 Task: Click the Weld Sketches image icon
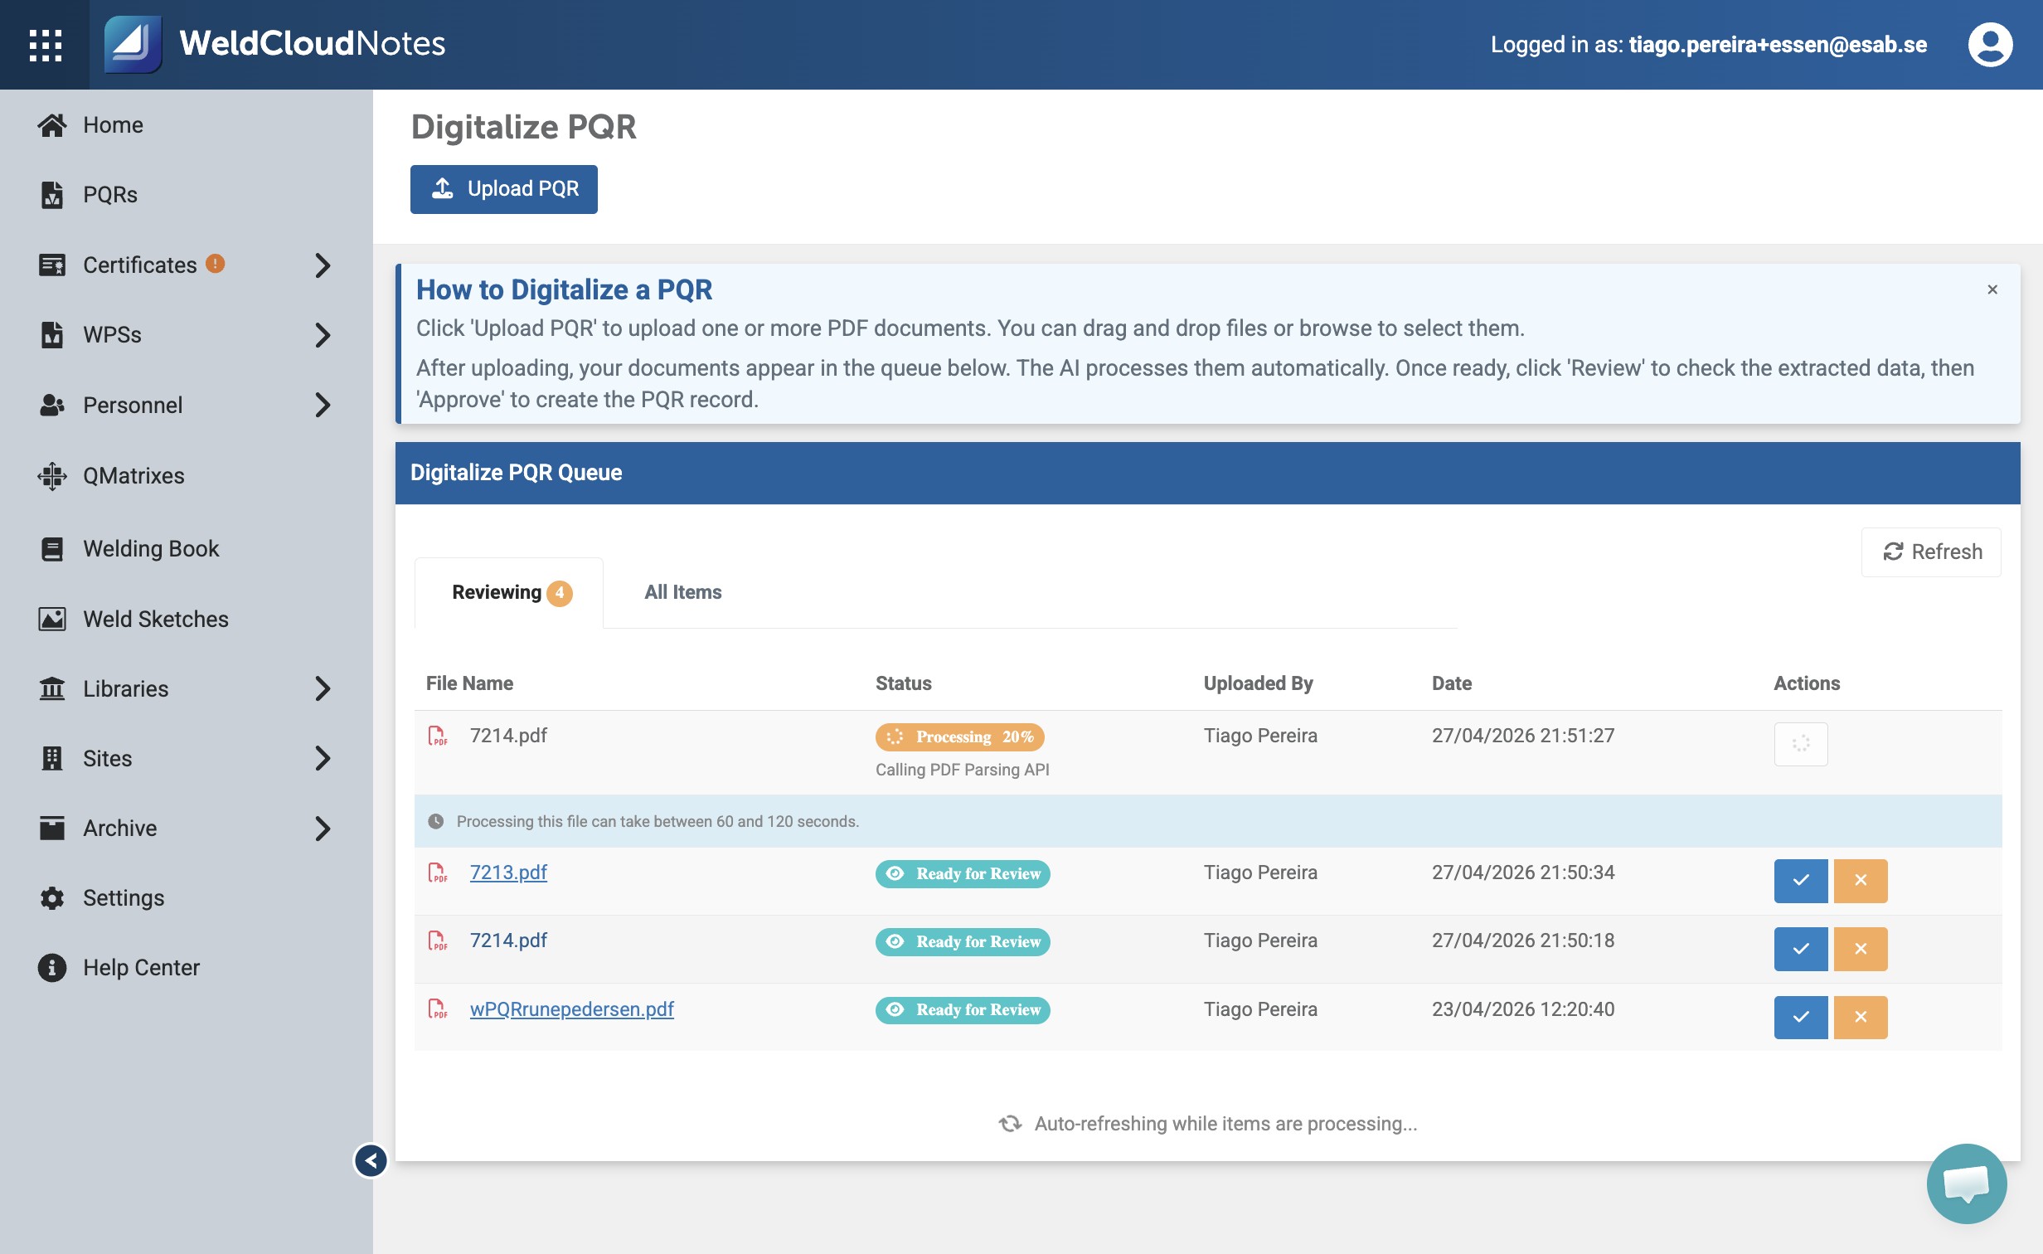point(52,619)
